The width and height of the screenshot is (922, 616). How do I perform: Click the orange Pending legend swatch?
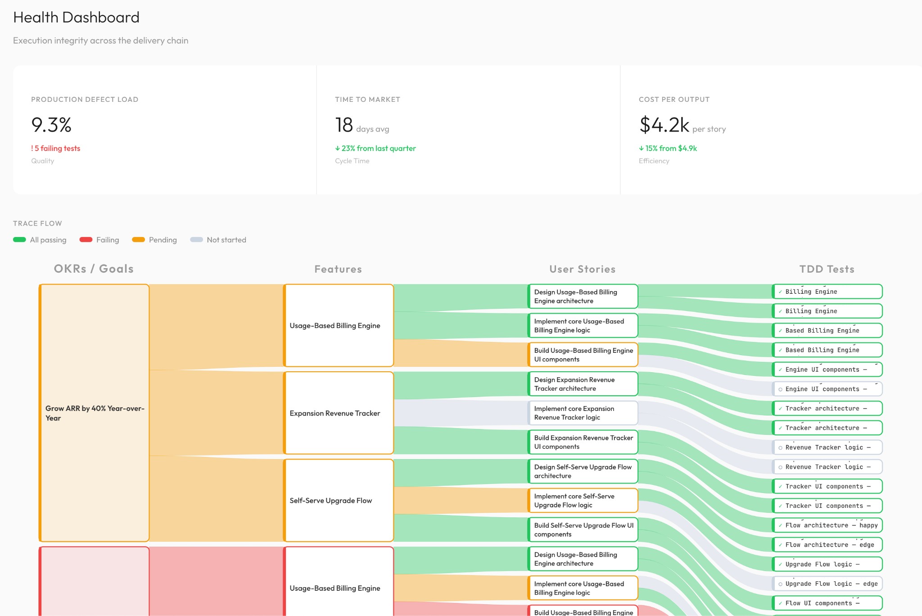click(x=138, y=240)
